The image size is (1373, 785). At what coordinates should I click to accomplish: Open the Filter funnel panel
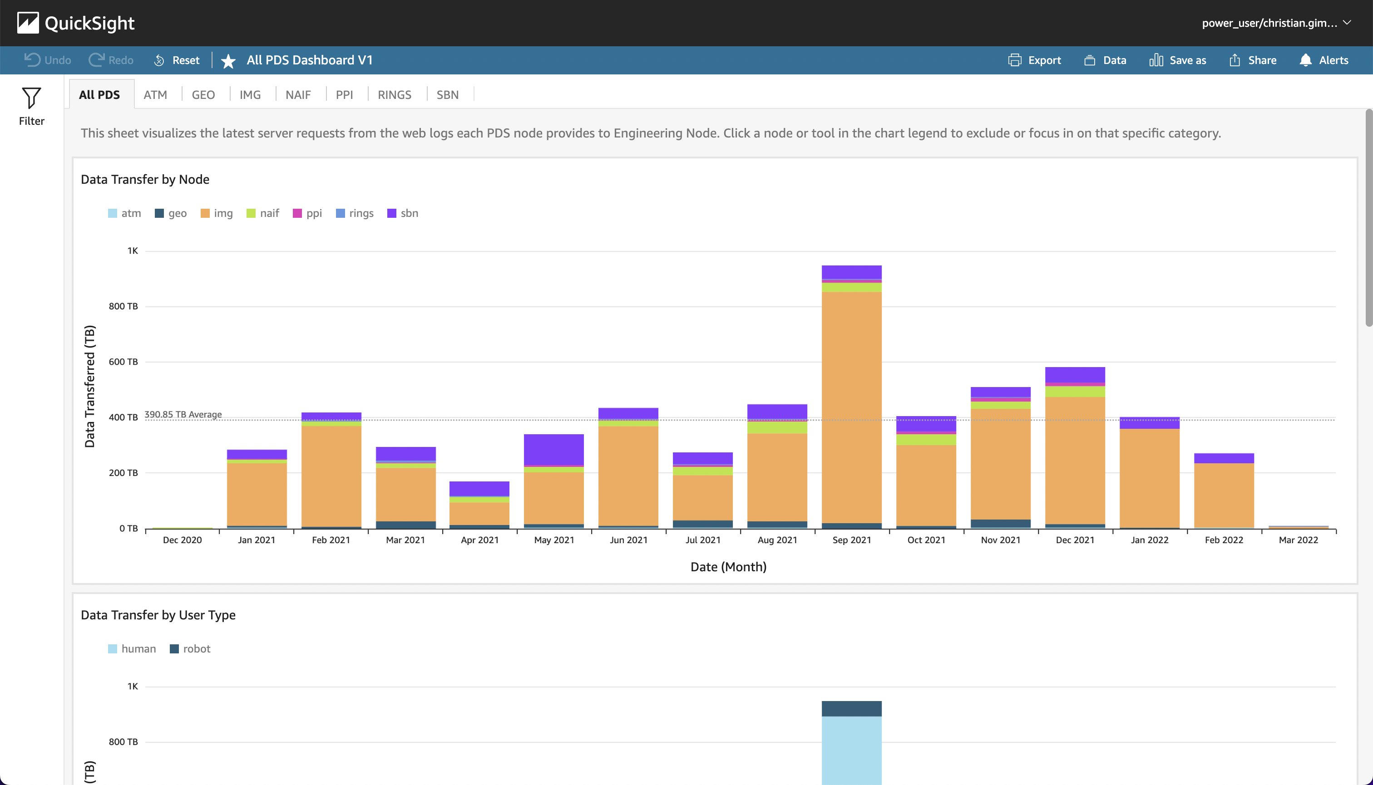point(31,106)
